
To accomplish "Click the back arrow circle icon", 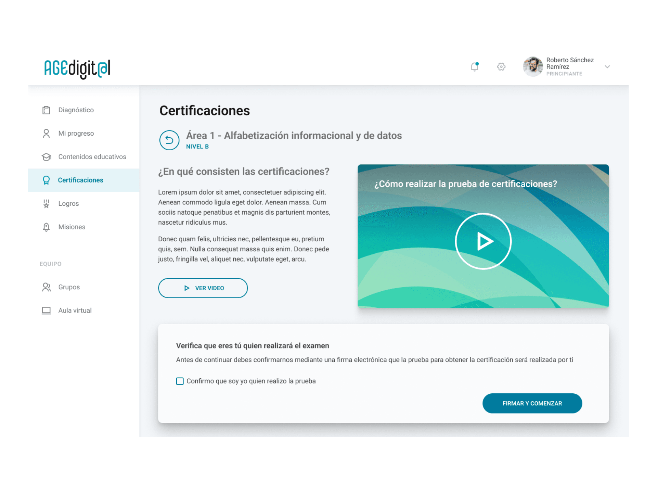I will pyautogui.click(x=169, y=140).
